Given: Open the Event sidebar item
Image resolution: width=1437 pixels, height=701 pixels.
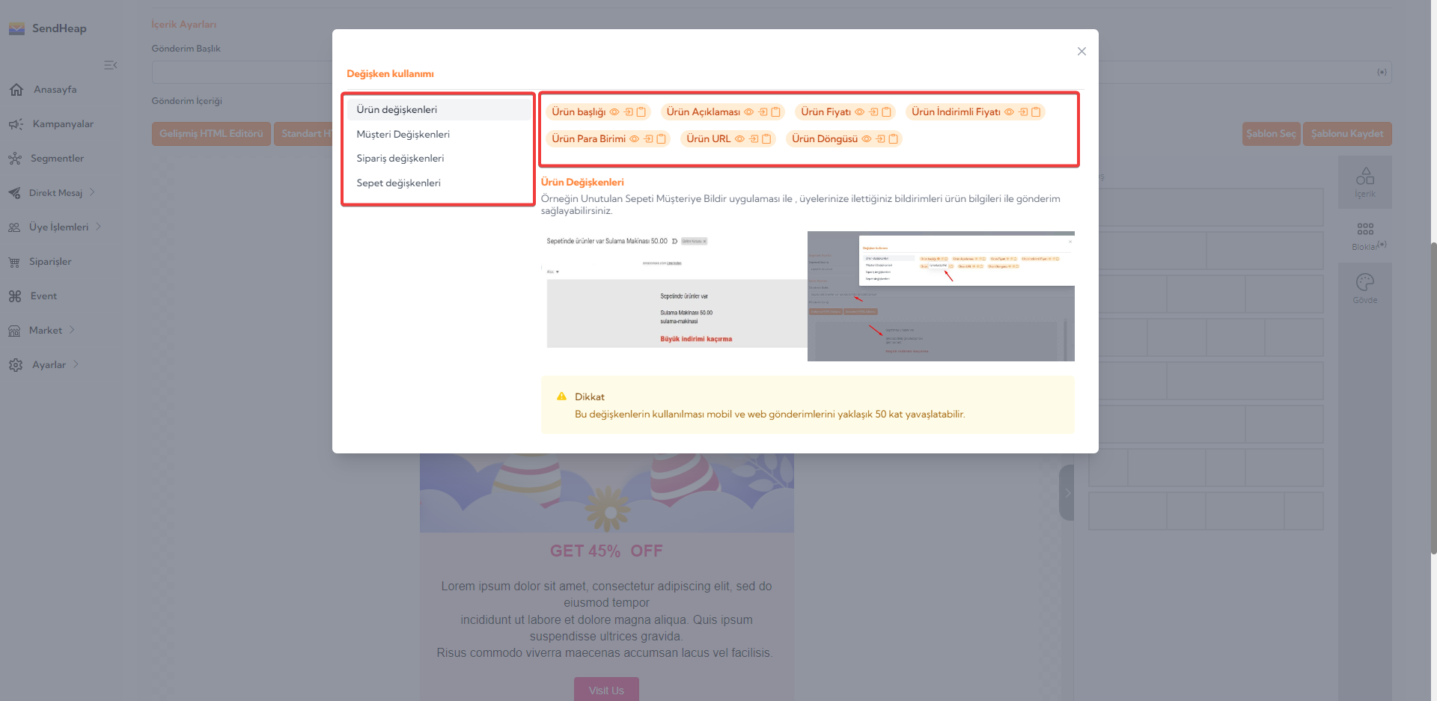Looking at the screenshot, I should point(43,296).
